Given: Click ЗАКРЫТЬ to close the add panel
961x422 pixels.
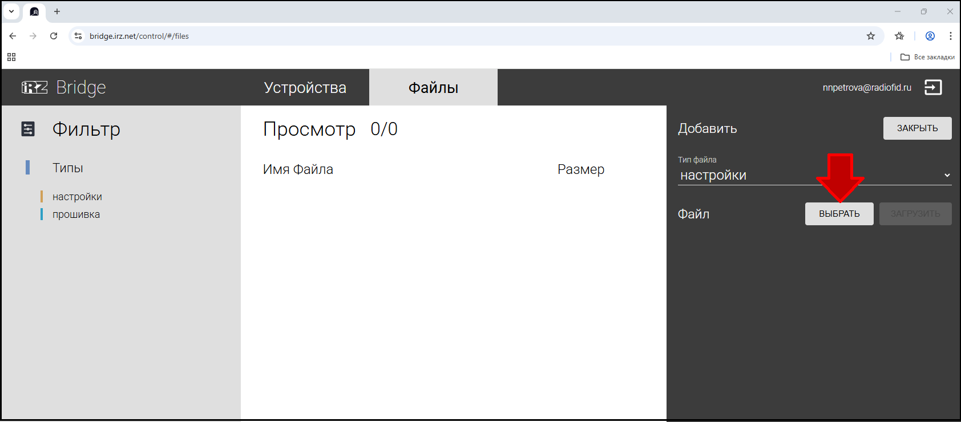Looking at the screenshot, I should (917, 128).
